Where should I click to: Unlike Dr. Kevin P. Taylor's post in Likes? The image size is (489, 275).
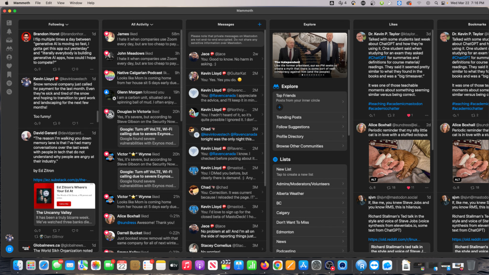pos(410,116)
